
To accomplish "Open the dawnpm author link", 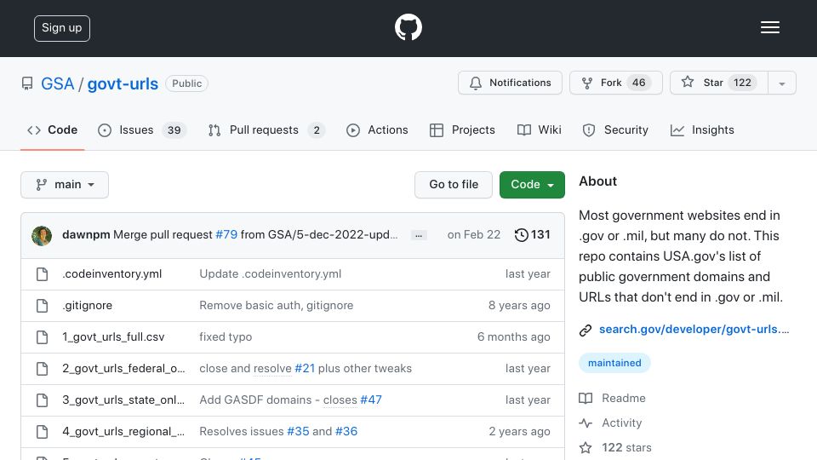I will (x=86, y=235).
